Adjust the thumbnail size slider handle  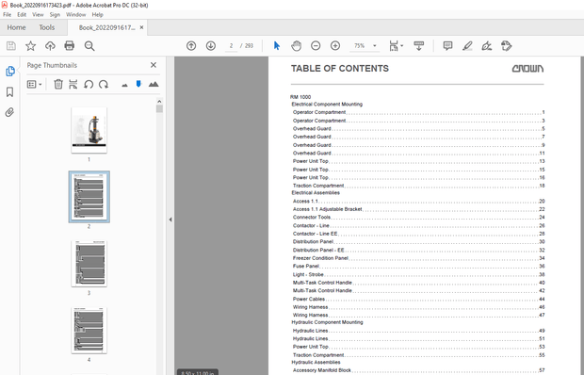(138, 84)
